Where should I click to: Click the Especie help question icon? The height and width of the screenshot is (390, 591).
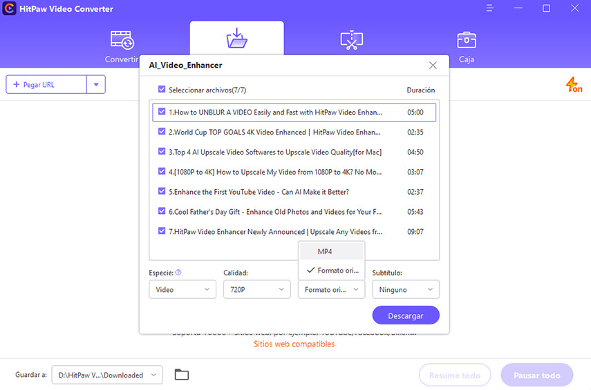(x=178, y=272)
